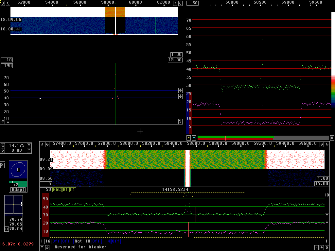Image resolution: width=335 pixels, height=251 pixels.
Task: Click the up arrow right of 14.175
Action: [x=29, y=145]
